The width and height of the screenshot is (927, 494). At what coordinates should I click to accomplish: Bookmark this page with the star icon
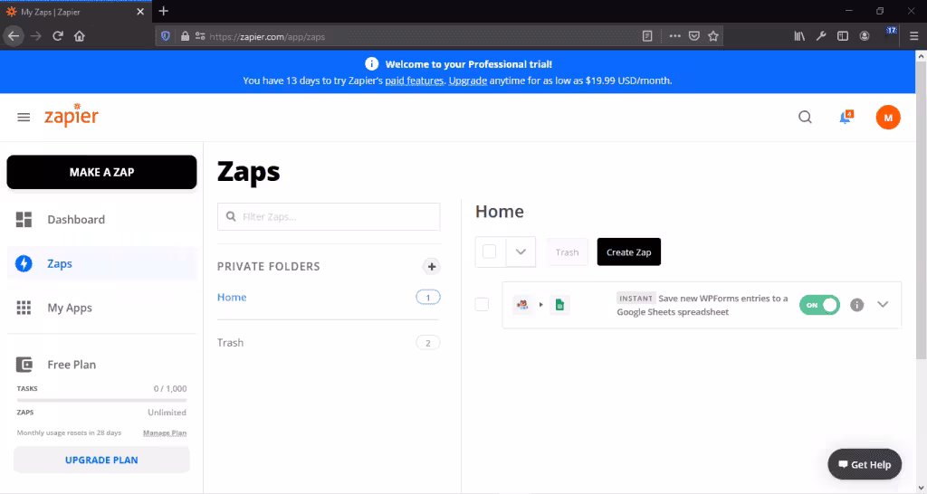coord(713,36)
